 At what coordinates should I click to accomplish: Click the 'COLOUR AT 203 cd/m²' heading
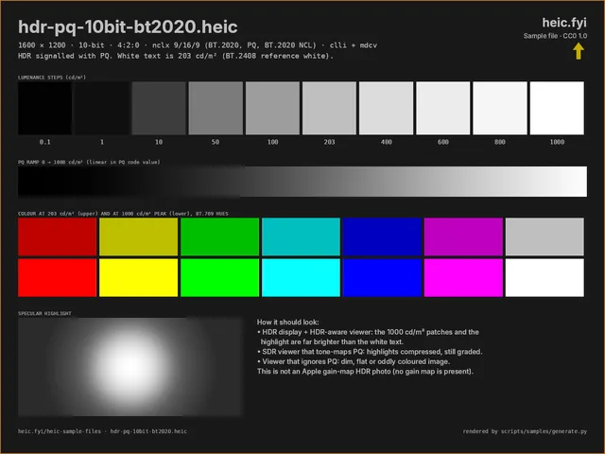pyautogui.click(x=123, y=214)
